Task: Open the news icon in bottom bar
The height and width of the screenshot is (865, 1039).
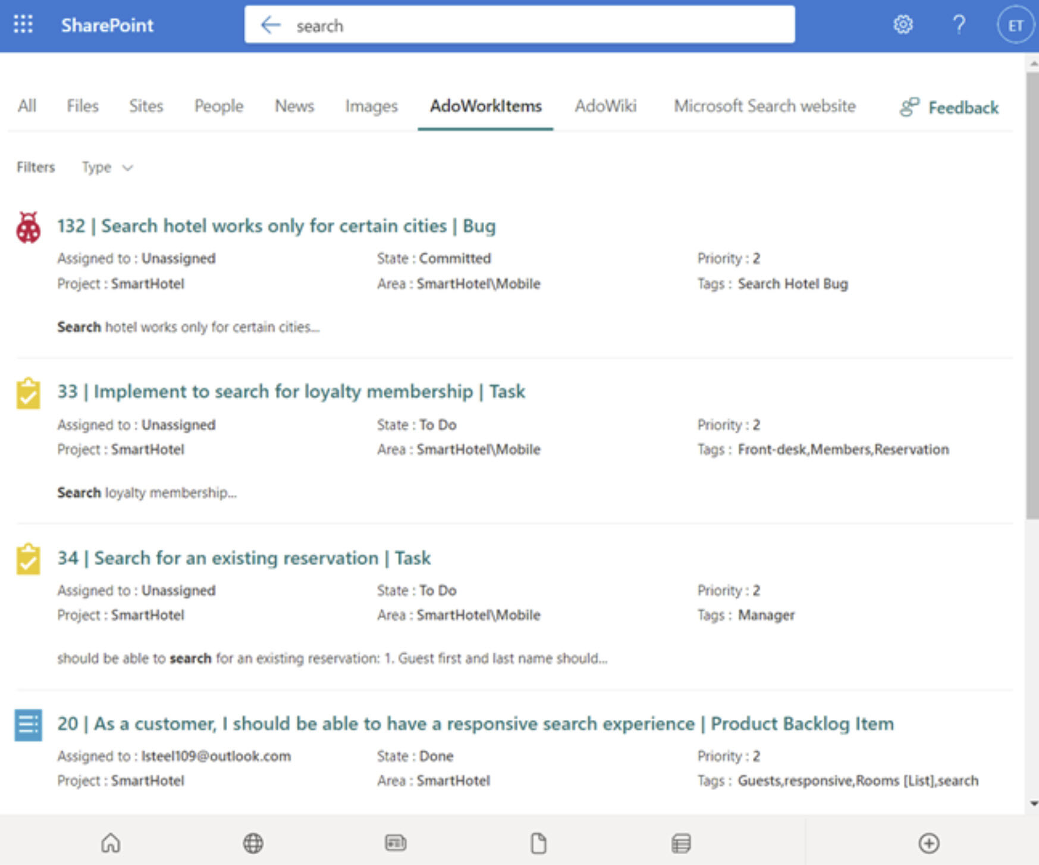Action: click(x=395, y=842)
